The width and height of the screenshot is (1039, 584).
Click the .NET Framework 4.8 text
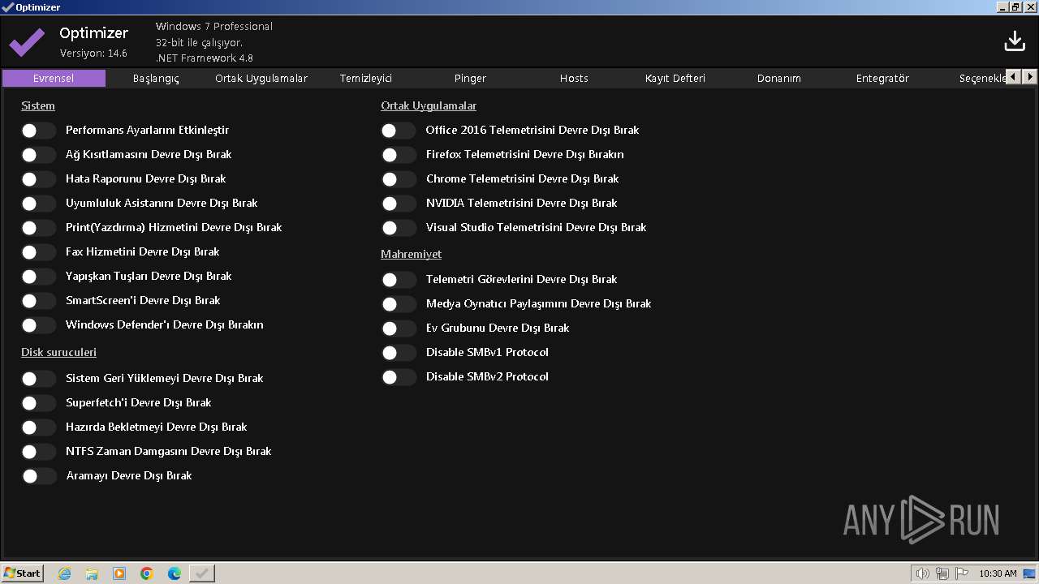pos(205,58)
